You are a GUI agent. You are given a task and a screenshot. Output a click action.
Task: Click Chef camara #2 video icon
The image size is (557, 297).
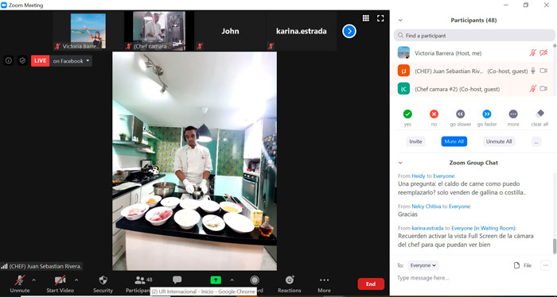tap(543, 89)
